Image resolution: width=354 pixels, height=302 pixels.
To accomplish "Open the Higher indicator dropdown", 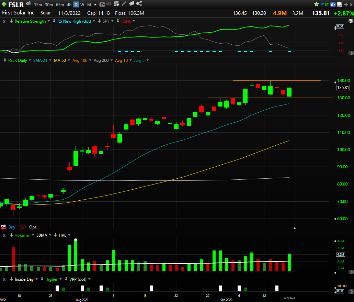I will [x=60, y=279].
